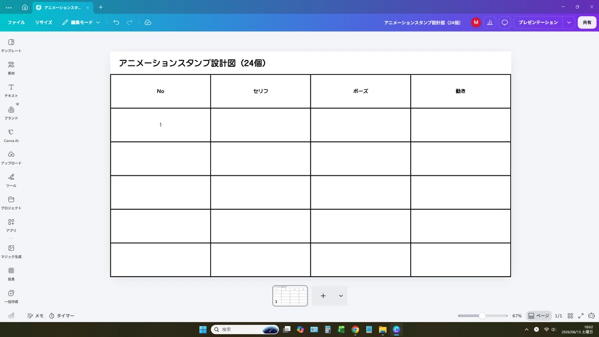Open the テンプレート panel in sidebar
The height and width of the screenshot is (337, 599).
[x=11, y=45]
